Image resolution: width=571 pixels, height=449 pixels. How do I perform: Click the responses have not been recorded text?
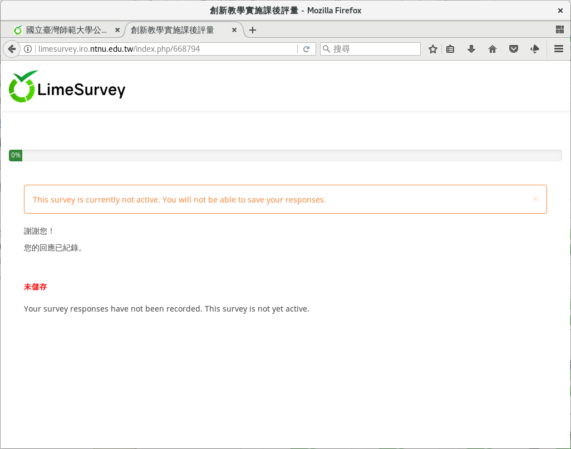[x=166, y=309]
